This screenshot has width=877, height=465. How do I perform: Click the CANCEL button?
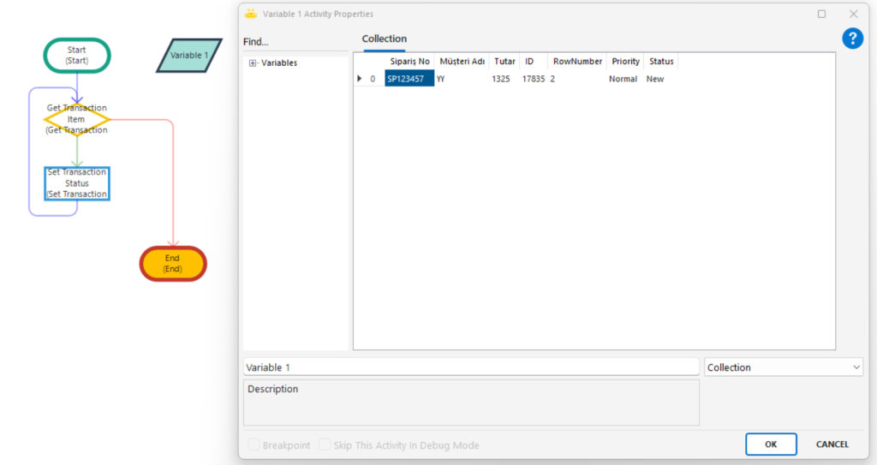tap(832, 444)
